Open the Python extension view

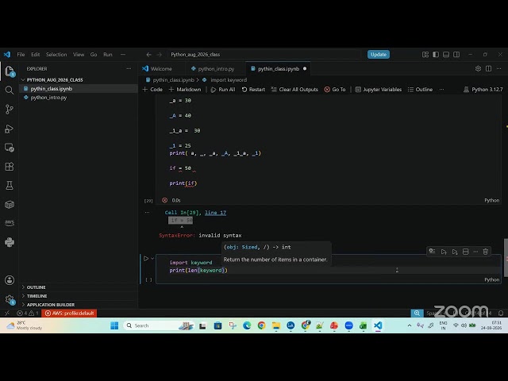click(10, 242)
